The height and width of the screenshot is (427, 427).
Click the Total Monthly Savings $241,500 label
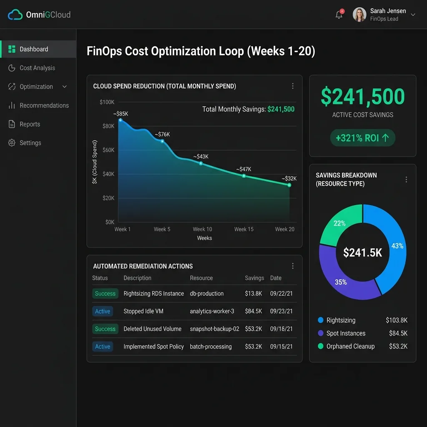pyautogui.click(x=249, y=109)
